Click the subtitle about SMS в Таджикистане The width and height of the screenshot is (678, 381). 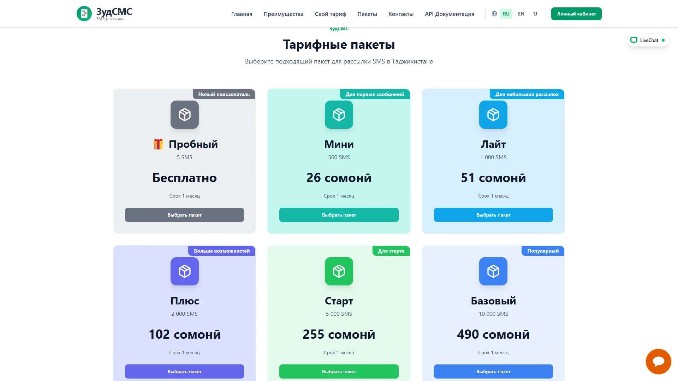(x=339, y=61)
